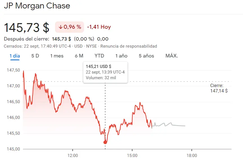Click the 'JP Morgan Chase' title
Viewport: 243px width, 166px height.
pos(37,6)
